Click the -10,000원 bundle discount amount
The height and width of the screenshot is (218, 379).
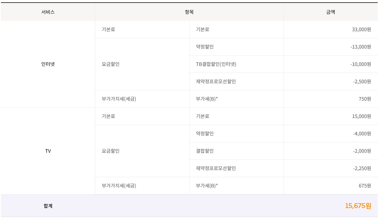(x=361, y=64)
